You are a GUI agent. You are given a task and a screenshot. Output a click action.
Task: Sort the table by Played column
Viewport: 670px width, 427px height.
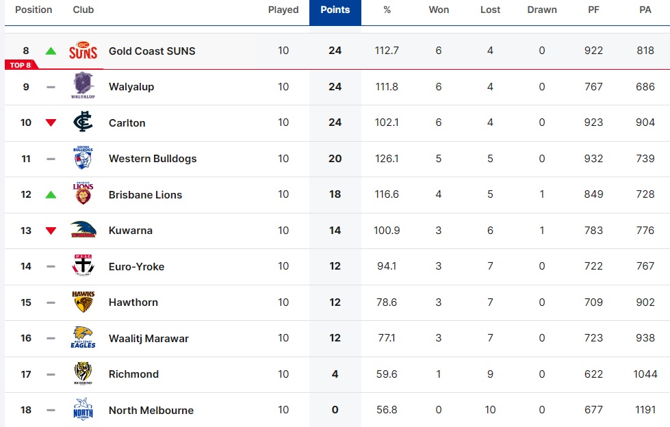coord(283,10)
